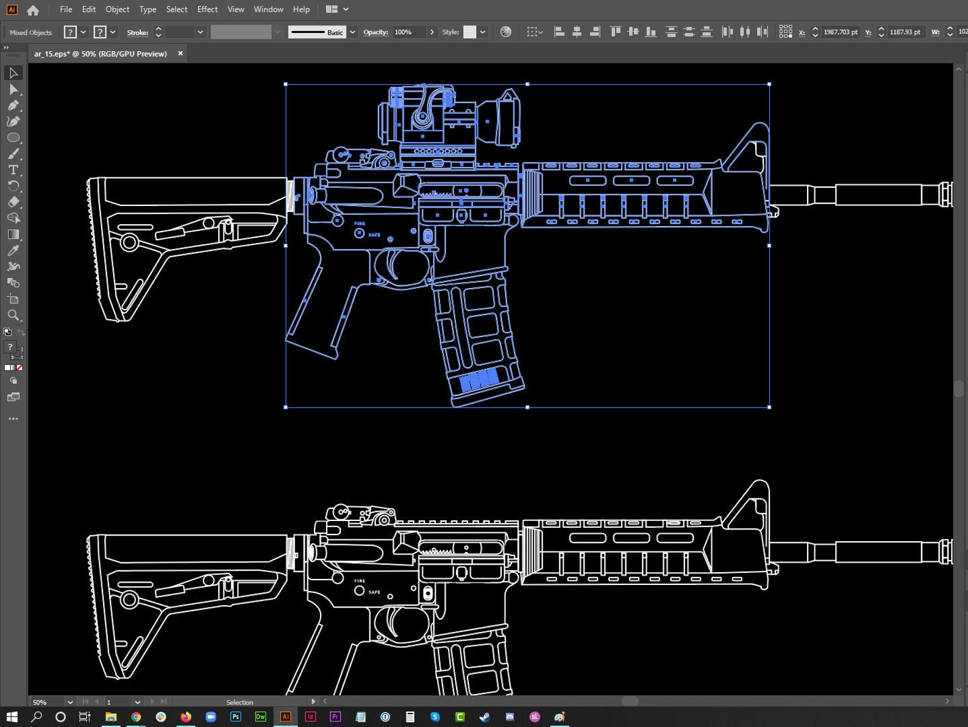This screenshot has width=968, height=727.
Task: Select the Artboard tool
Action: click(x=13, y=299)
